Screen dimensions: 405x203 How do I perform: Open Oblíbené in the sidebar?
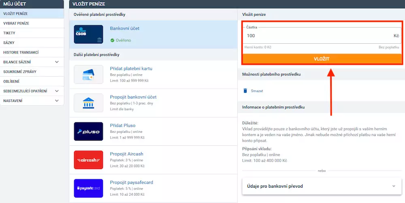(x=32, y=81)
